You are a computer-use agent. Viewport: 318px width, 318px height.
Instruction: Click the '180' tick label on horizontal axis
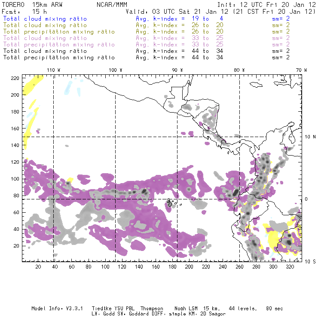(x=172, y=267)
